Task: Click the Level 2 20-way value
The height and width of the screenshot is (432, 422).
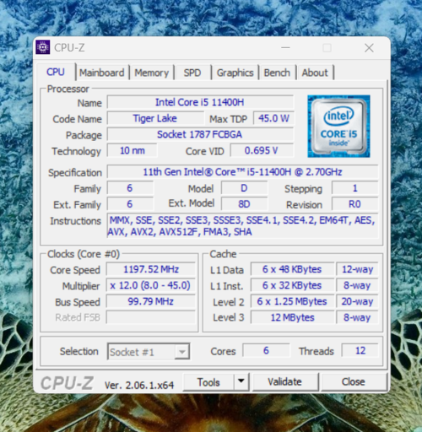Action: pyautogui.click(x=357, y=301)
